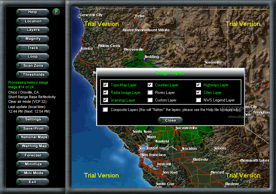
Task: Show the Forecast
Action: coord(33,155)
